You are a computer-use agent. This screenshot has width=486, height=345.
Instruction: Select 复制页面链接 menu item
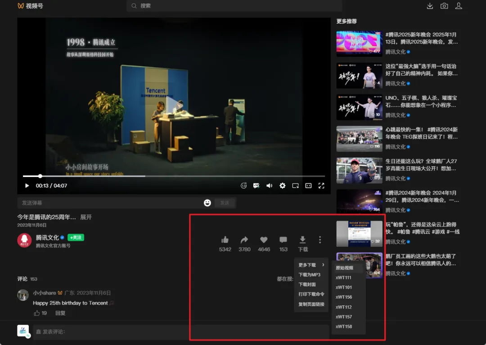coord(311,304)
